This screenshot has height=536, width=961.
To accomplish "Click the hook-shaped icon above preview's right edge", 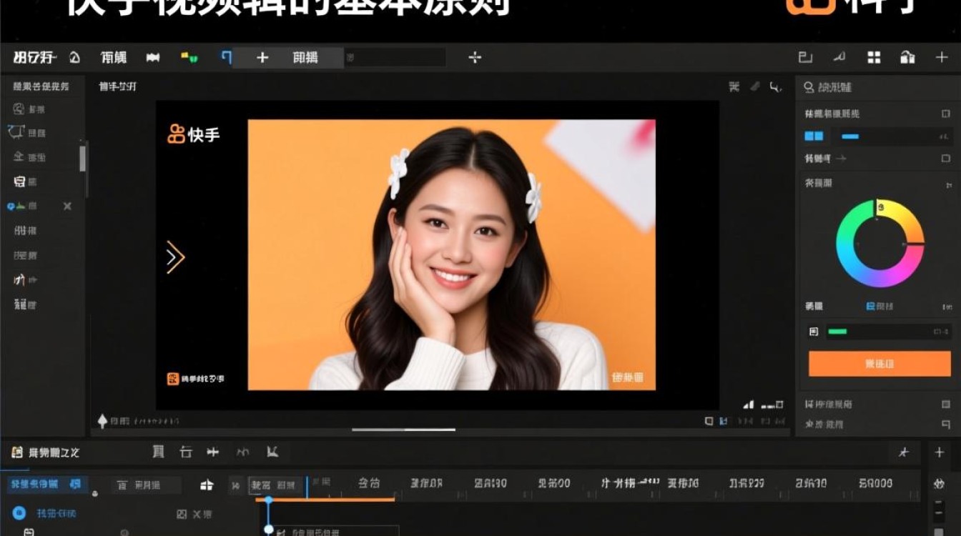I will pyautogui.click(x=775, y=87).
